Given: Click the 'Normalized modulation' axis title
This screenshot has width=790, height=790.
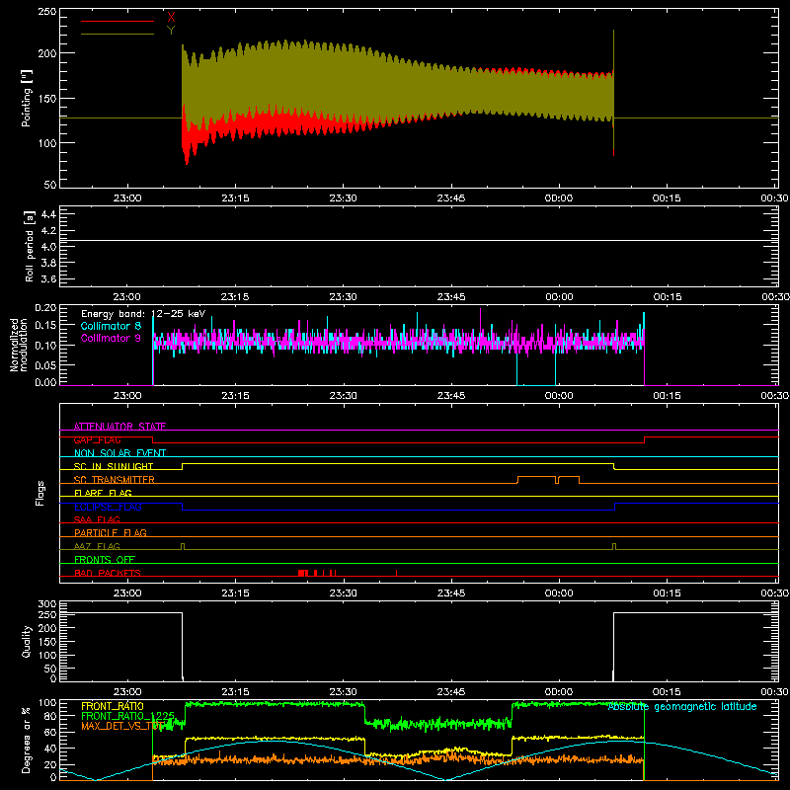Looking at the screenshot, I should (x=19, y=345).
